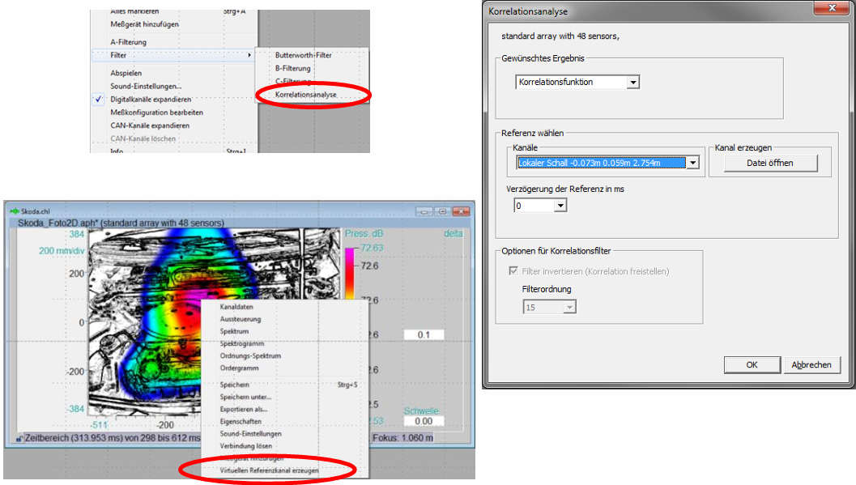Confirm dialog with OK button
This screenshot has width=856, height=485.
(x=752, y=365)
